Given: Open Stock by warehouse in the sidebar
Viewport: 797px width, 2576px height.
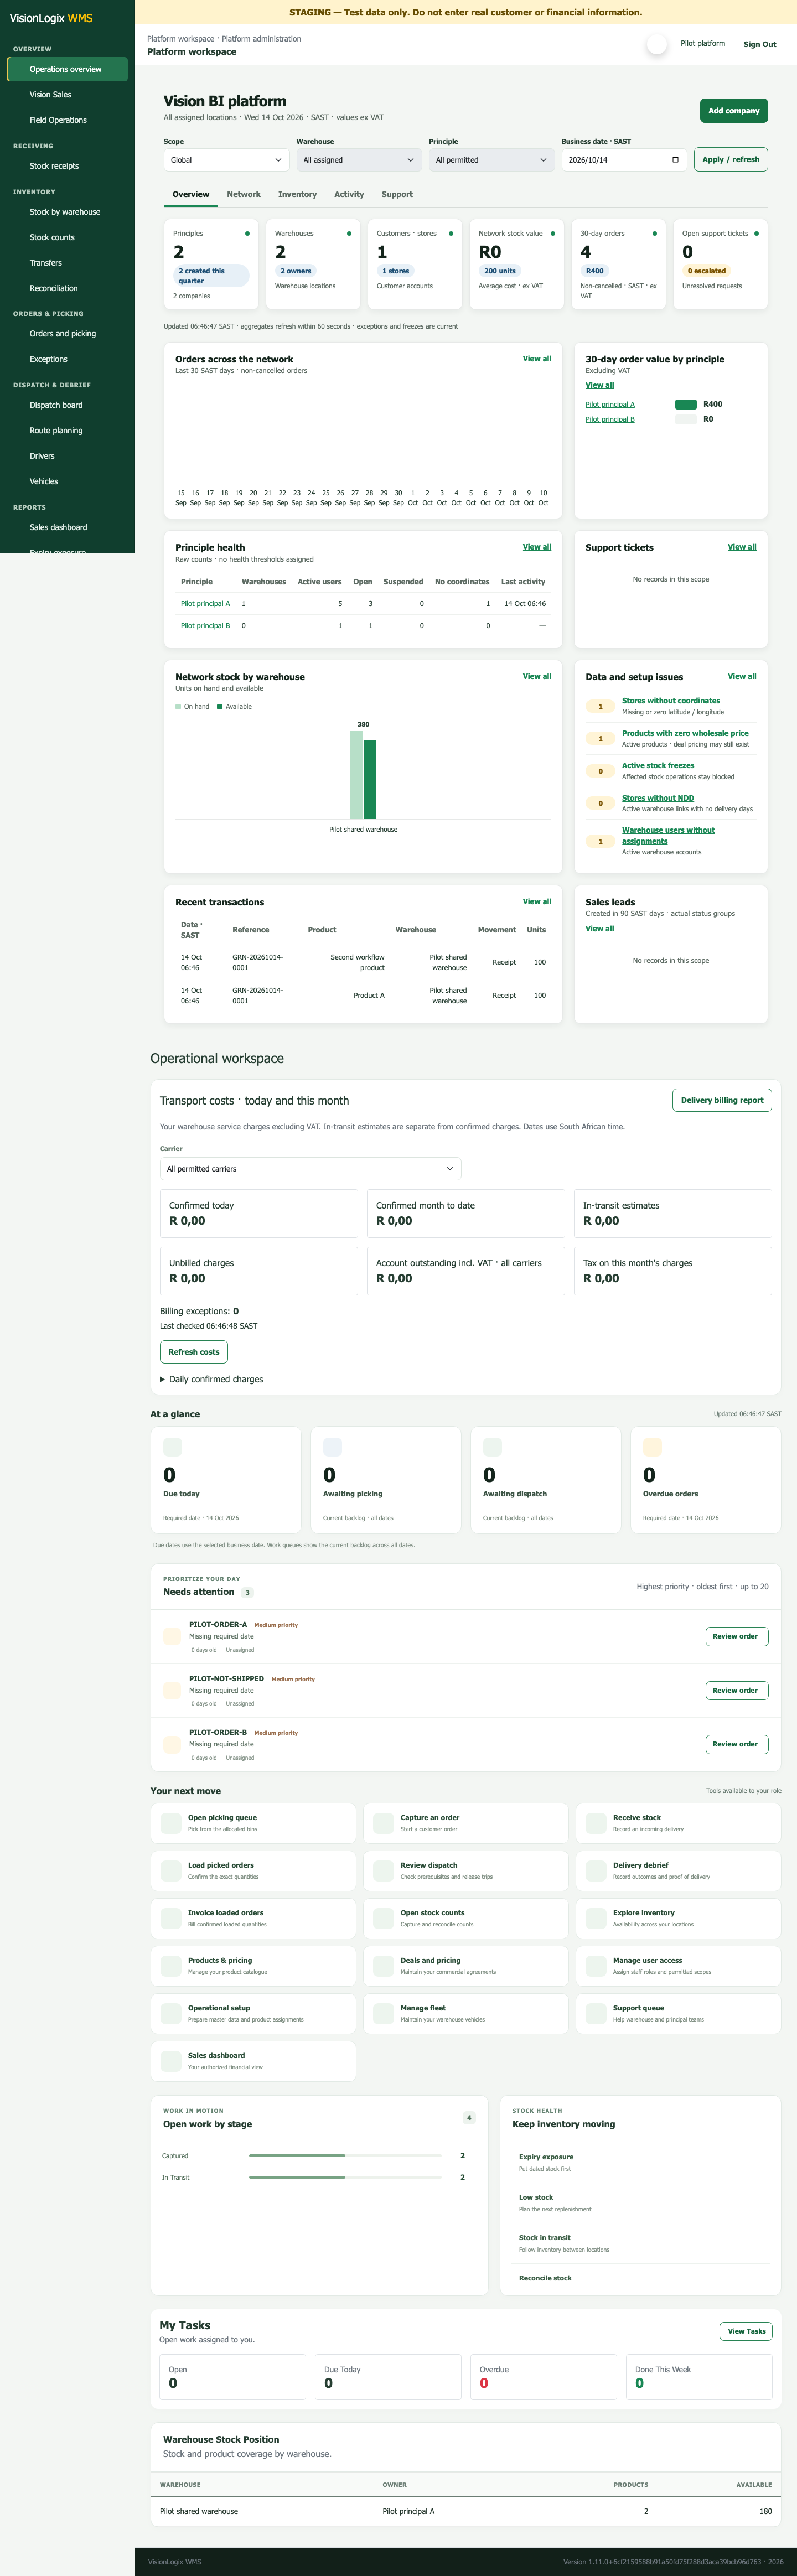Looking at the screenshot, I should pos(67,212).
